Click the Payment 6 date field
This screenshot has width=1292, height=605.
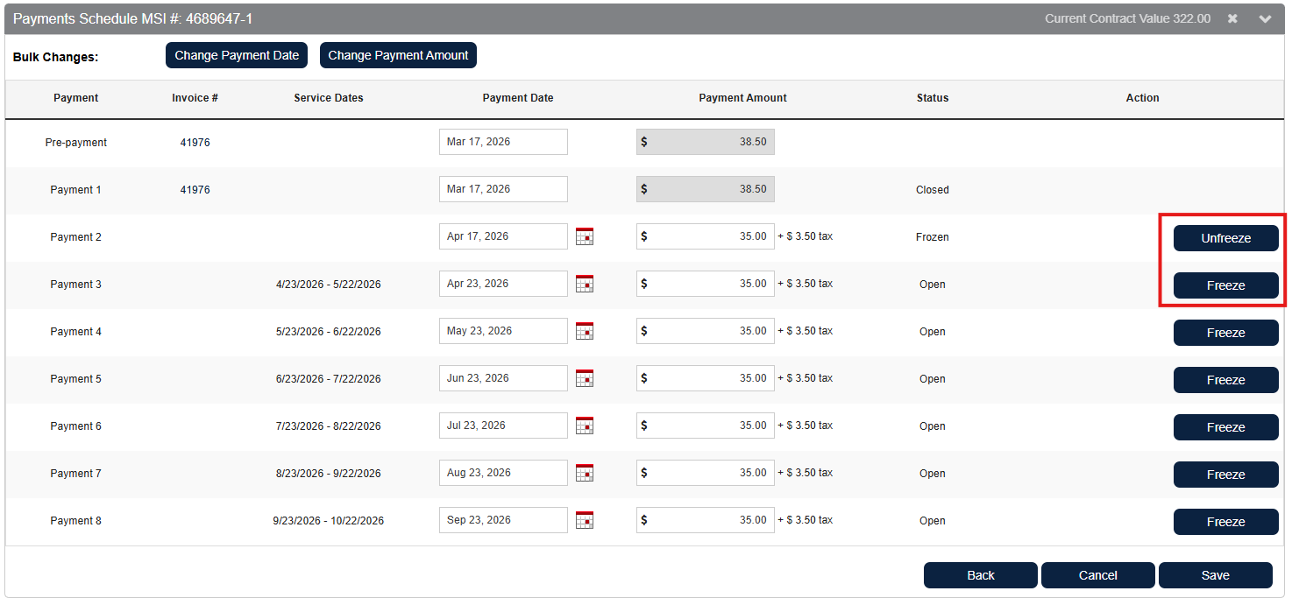point(502,426)
